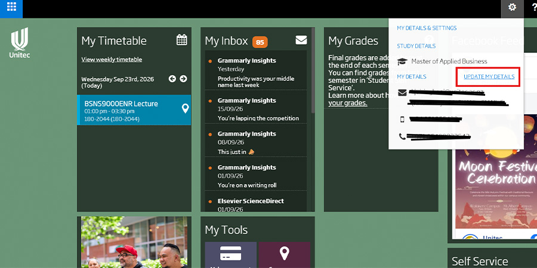Open the card tile in My Tools

[x=230, y=255]
